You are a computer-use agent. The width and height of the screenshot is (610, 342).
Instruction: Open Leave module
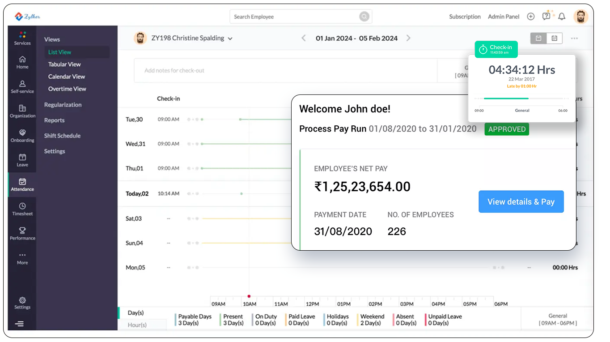click(x=22, y=160)
